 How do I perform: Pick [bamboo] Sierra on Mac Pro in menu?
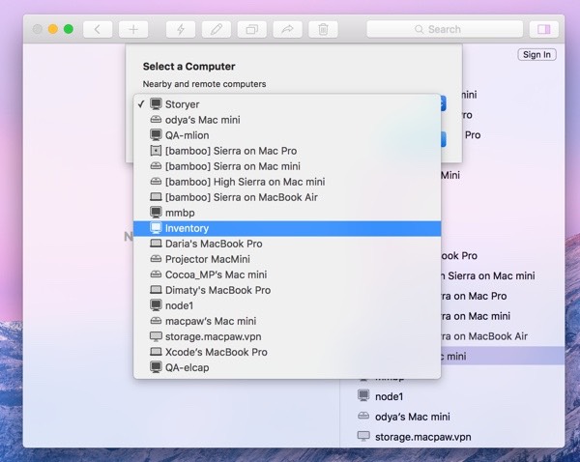click(x=287, y=151)
